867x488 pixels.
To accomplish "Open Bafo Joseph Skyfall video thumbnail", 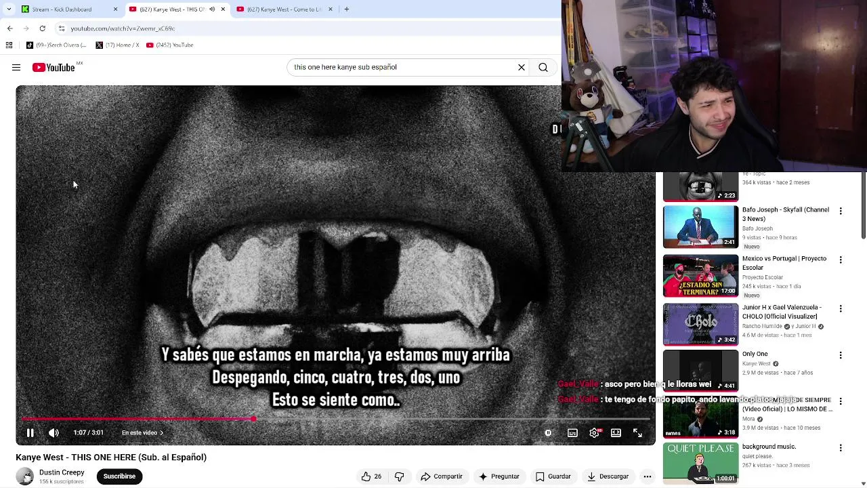I will (x=700, y=226).
